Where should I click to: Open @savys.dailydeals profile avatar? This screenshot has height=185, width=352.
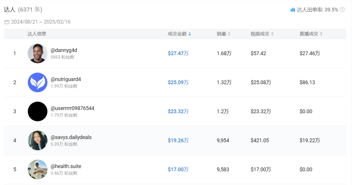pos(37,140)
